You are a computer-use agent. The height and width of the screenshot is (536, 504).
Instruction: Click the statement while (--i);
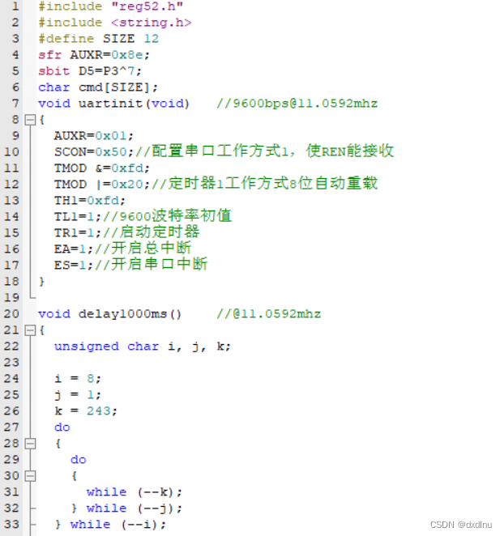tap(118, 525)
